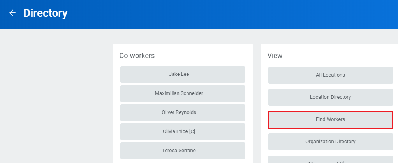
Task: View All Locations
Action: click(x=331, y=75)
